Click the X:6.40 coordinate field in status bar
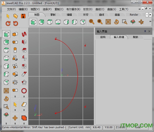This screenshot has width=154, height=132. click(97, 127)
